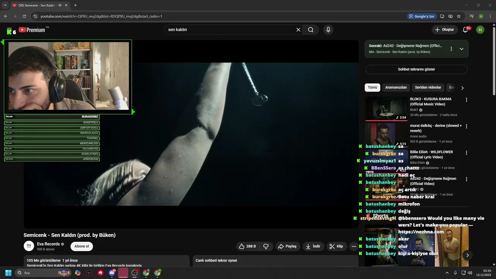Run the search with the magnifier button

[311, 30]
